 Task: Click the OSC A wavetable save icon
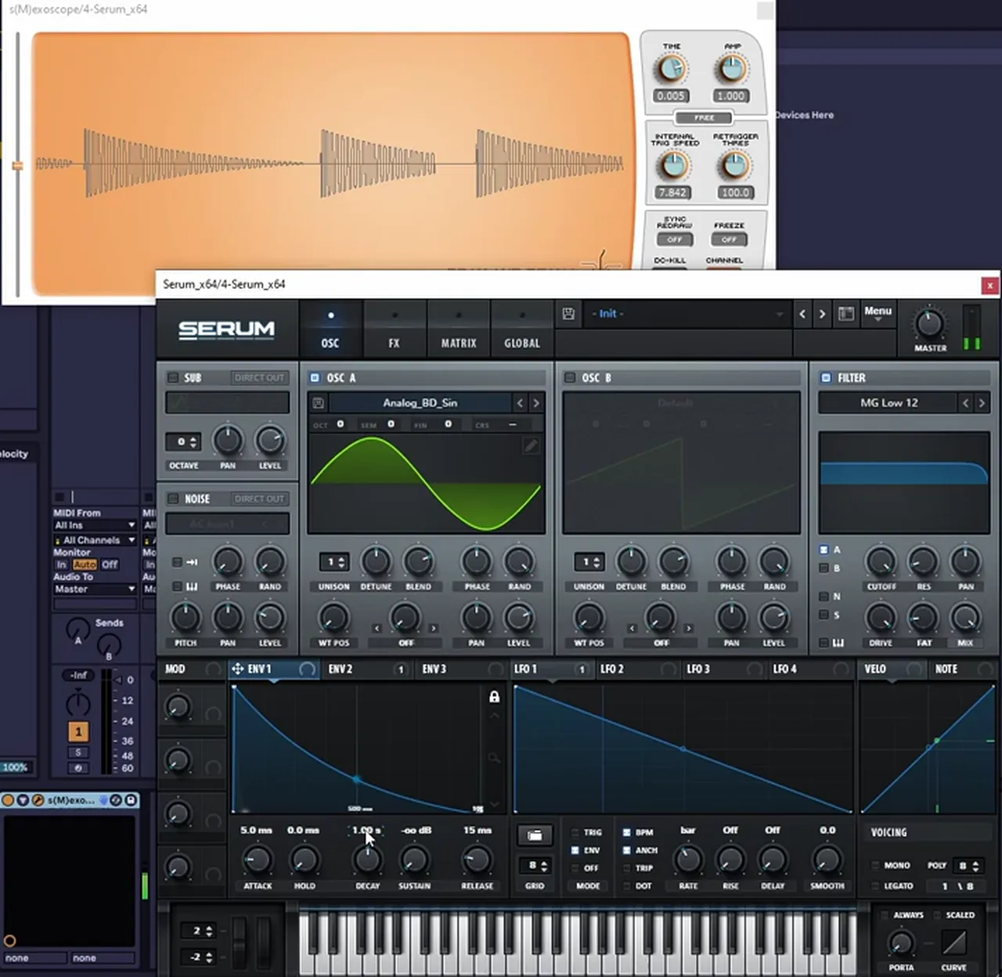[x=318, y=403]
